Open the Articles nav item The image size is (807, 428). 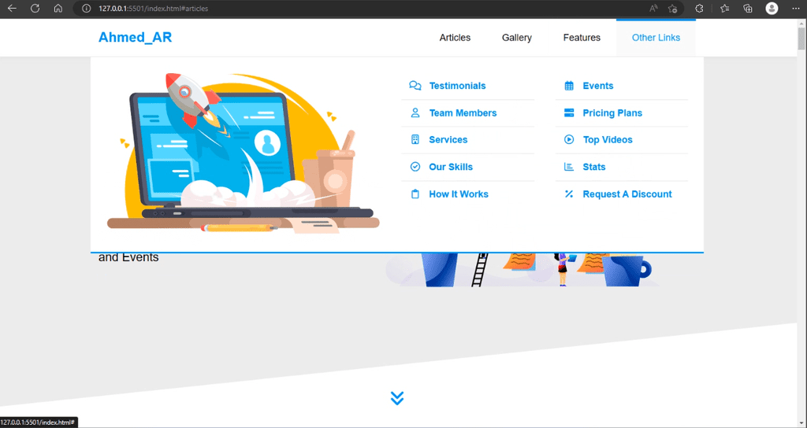point(455,38)
